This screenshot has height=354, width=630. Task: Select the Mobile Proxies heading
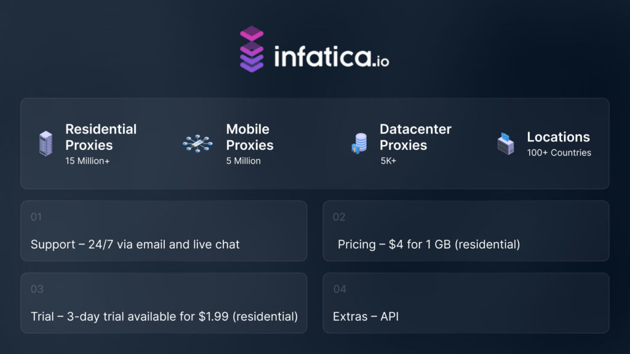coord(249,137)
